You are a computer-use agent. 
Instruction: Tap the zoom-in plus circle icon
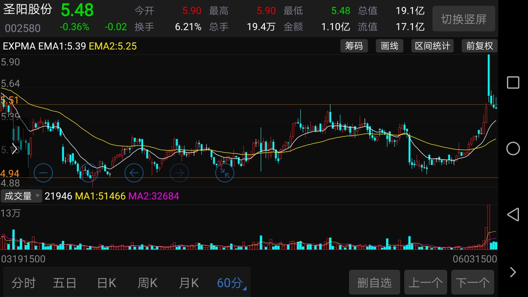tap(89, 173)
